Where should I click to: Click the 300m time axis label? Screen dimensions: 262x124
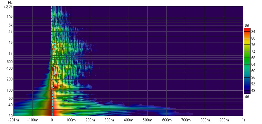point(109,120)
